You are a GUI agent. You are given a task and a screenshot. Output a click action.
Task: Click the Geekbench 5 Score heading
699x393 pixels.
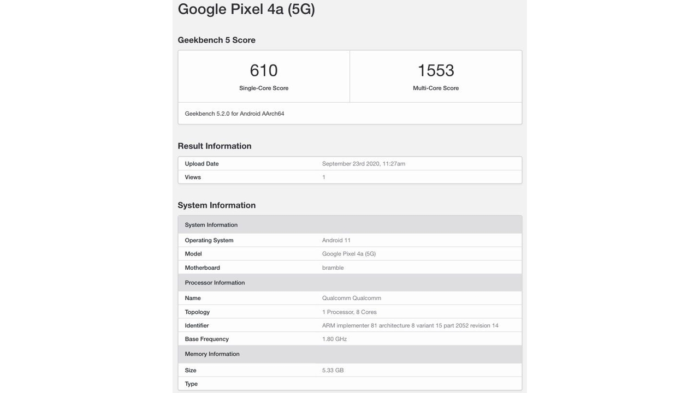[217, 40]
